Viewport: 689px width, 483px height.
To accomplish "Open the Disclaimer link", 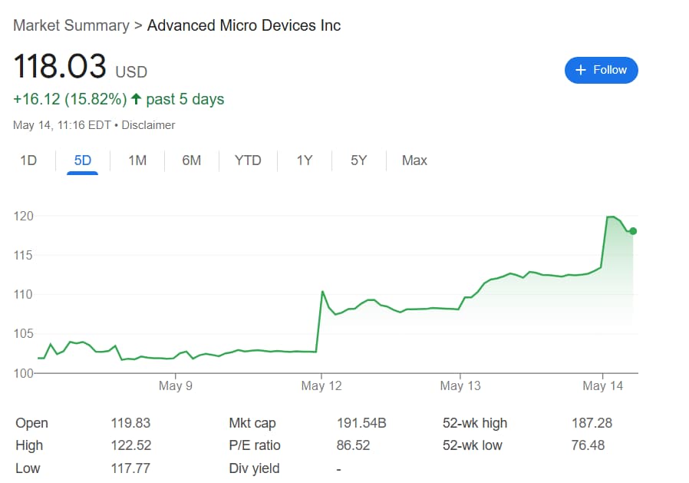I will click(x=148, y=125).
